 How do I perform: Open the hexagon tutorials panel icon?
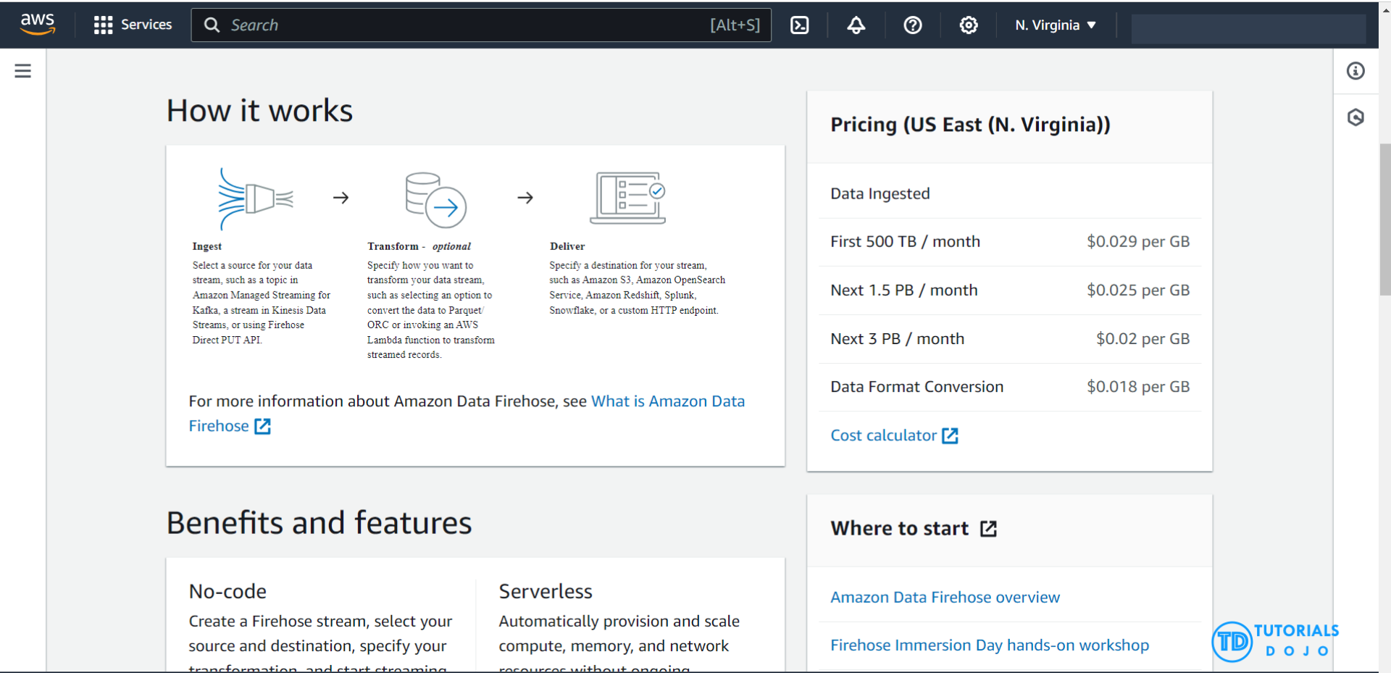[x=1356, y=117]
